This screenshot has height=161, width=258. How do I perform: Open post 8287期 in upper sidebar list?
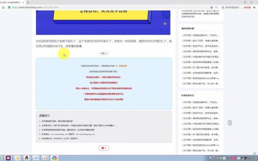(200, 35)
